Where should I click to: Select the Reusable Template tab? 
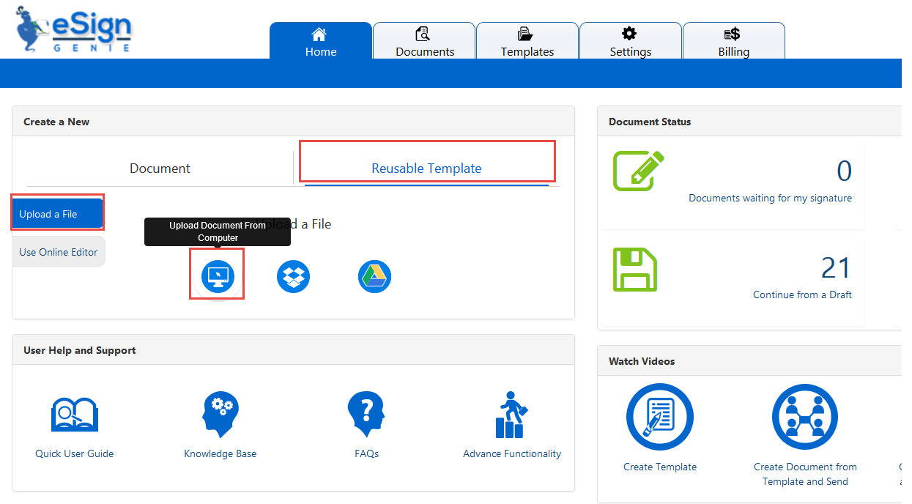click(x=426, y=168)
